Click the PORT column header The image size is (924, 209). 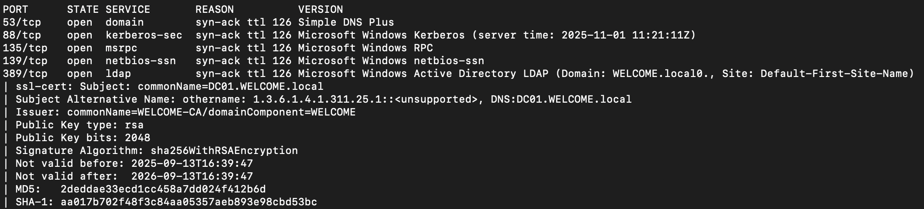point(15,10)
